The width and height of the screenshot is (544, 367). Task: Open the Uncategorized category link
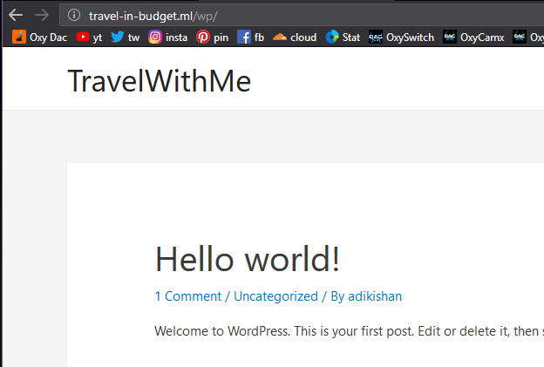[x=275, y=296]
